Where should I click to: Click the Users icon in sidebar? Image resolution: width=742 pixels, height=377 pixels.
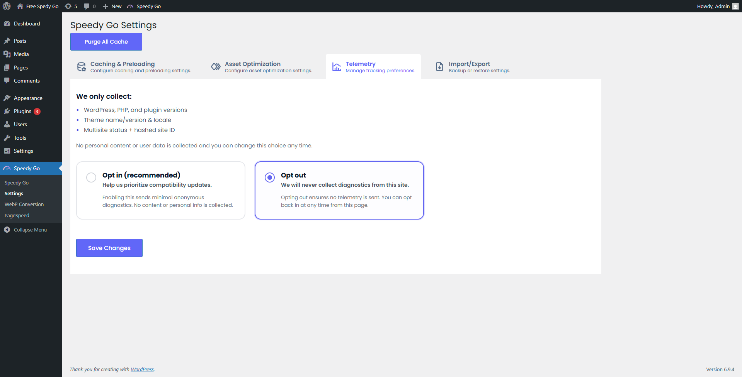7,124
